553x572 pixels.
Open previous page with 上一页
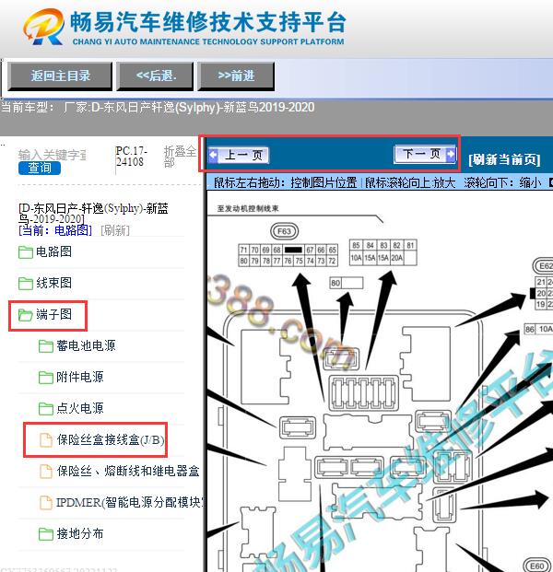click(239, 155)
